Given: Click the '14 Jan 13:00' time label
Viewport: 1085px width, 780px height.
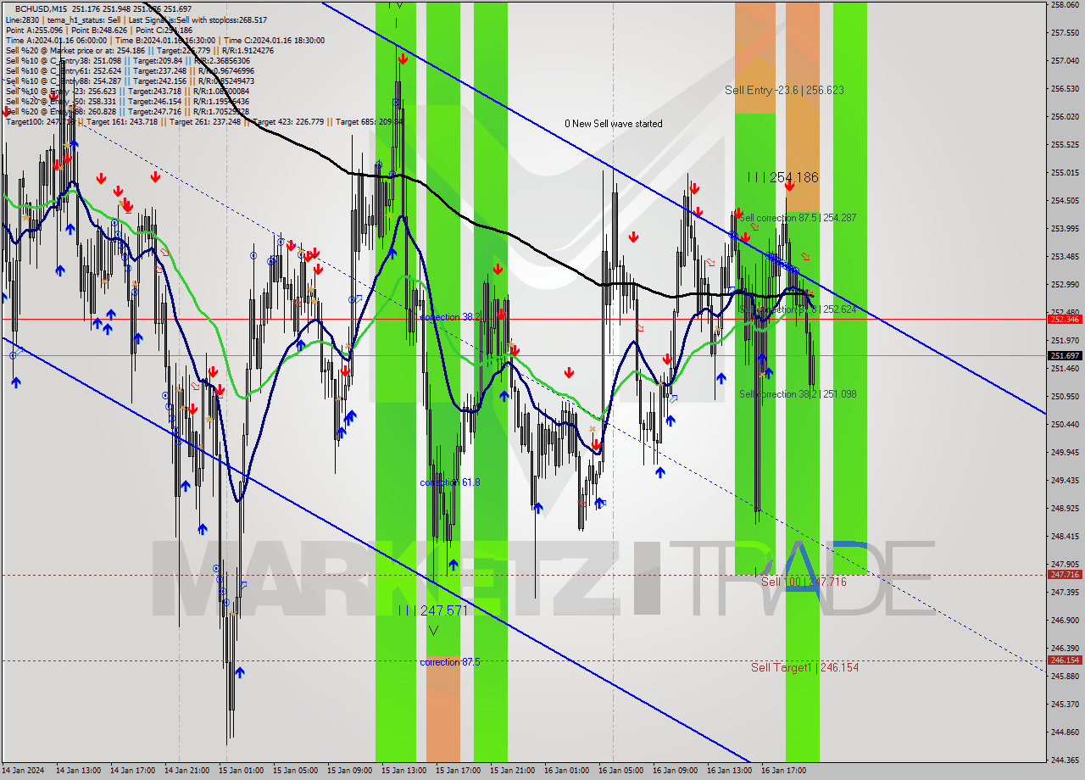Looking at the screenshot, I should pyautogui.click(x=79, y=771).
